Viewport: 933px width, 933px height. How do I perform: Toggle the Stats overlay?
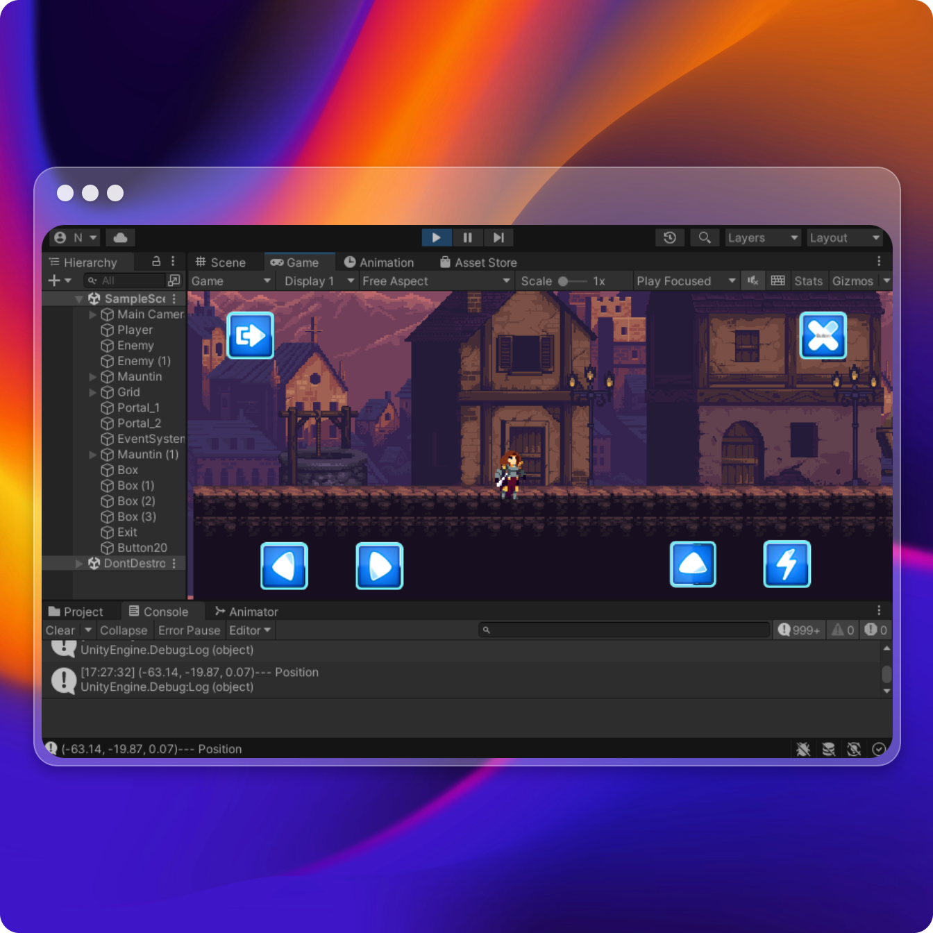[x=808, y=281]
